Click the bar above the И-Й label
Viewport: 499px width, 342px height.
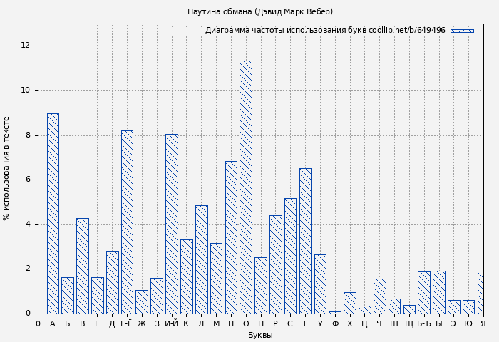click(x=171, y=224)
